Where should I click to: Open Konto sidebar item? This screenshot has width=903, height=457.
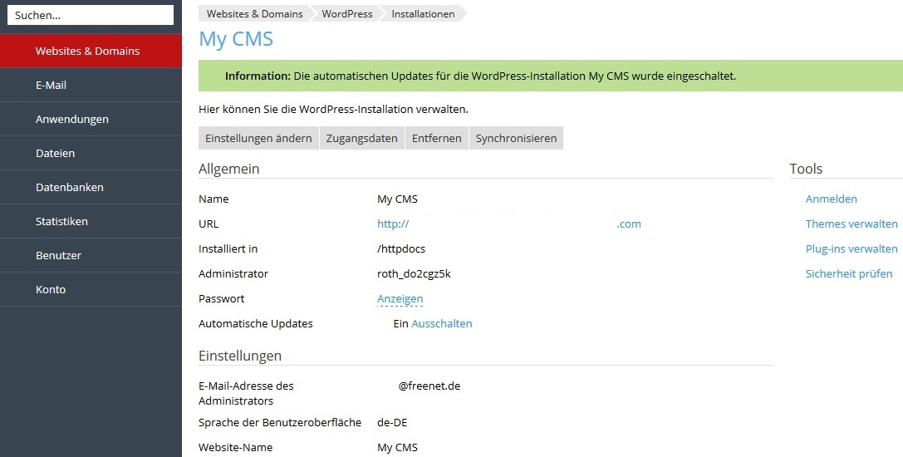pyautogui.click(x=91, y=289)
